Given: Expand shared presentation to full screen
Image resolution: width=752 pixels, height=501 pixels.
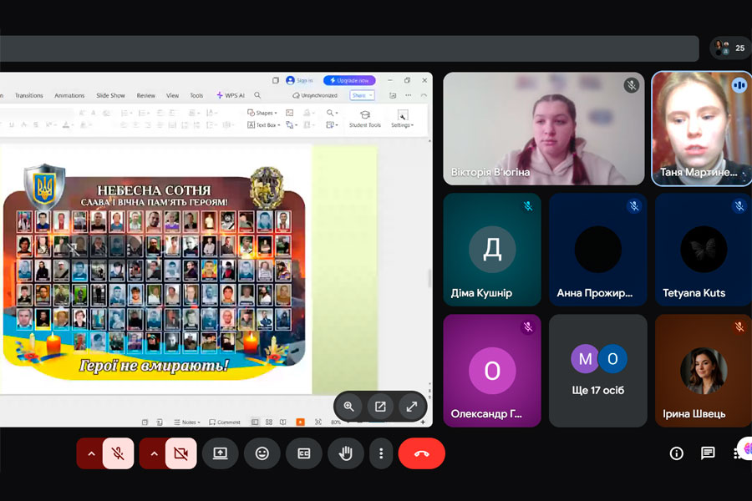Looking at the screenshot, I should click(411, 407).
